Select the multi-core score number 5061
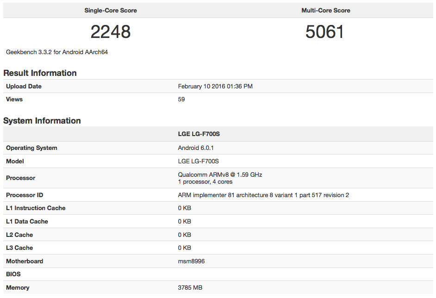436x298 pixels. pos(325,32)
